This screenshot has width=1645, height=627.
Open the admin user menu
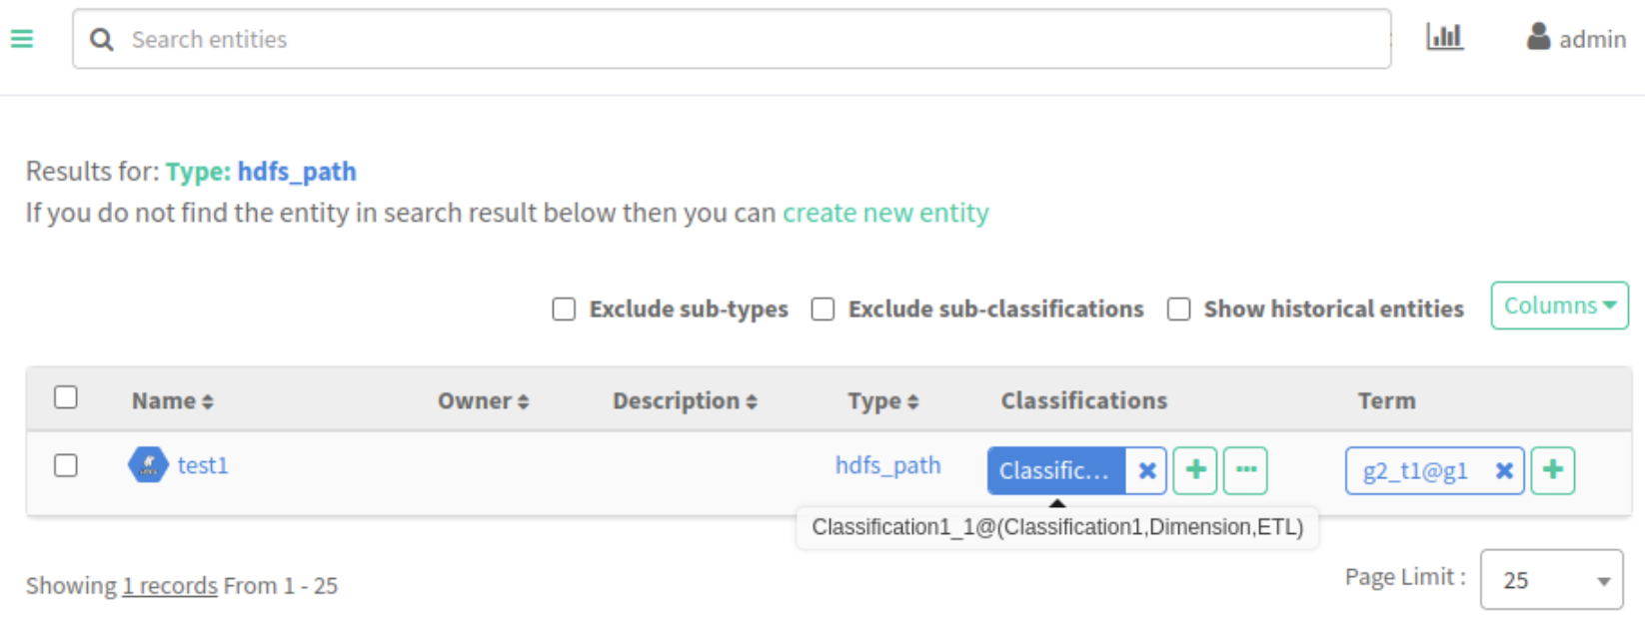coord(1576,39)
